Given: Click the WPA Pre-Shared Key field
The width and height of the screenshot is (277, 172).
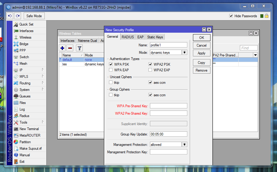Looking at the screenshot, I should click(169, 106).
